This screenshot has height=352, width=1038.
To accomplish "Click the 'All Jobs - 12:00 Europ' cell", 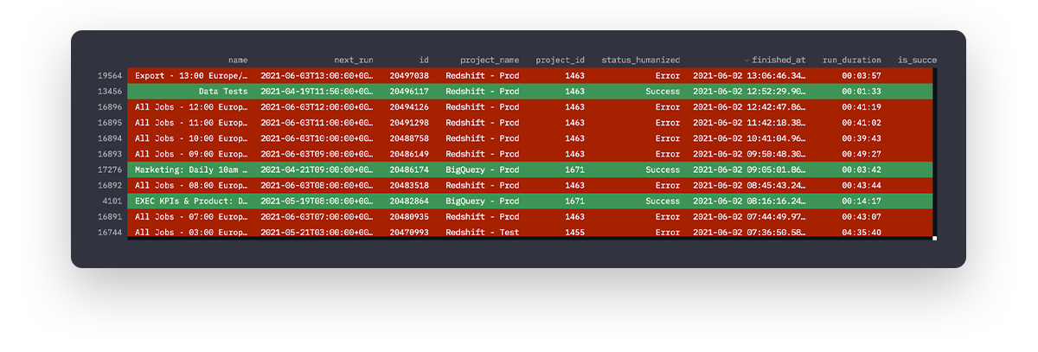I will point(191,107).
